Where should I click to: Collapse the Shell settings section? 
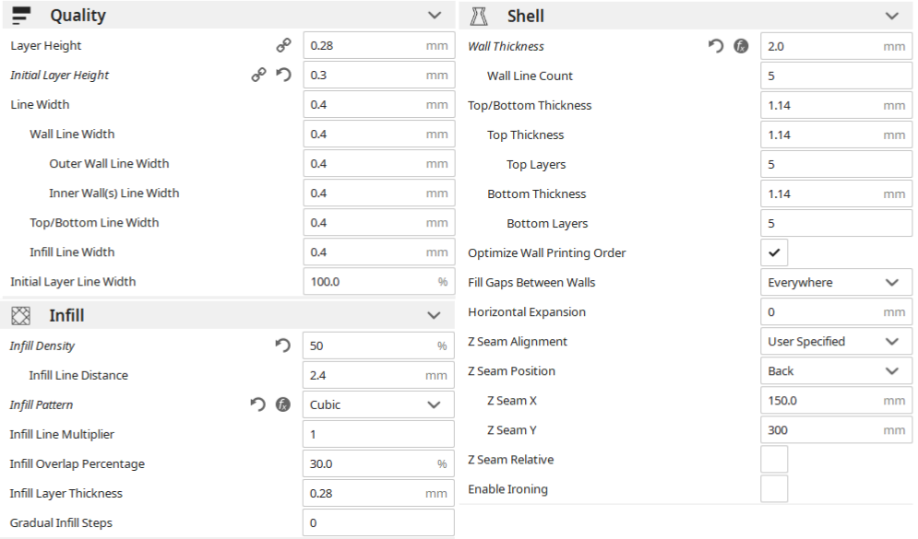click(x=891, y=16)
